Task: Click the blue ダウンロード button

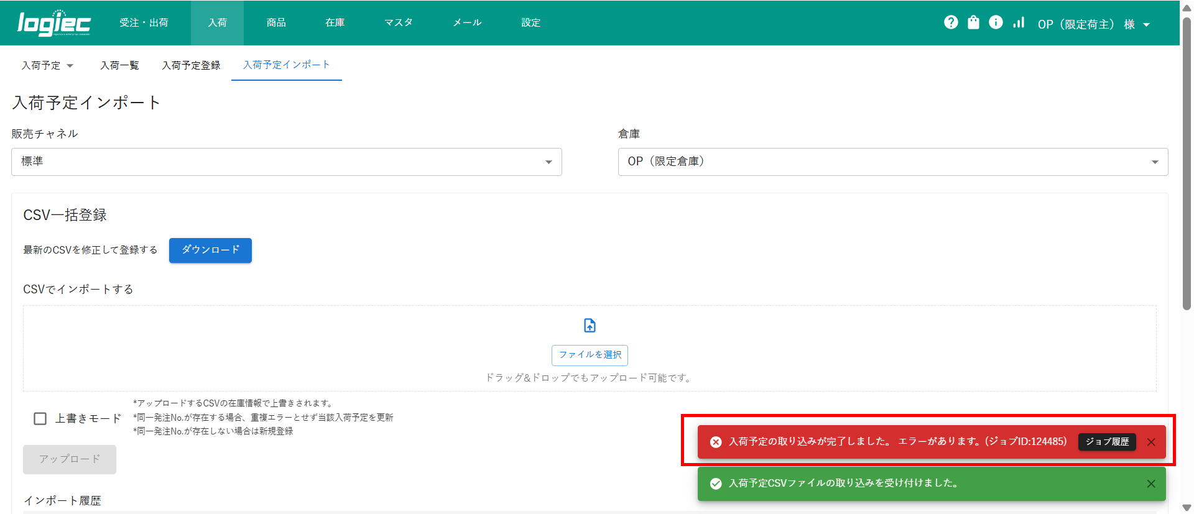Action: [x=210, y=250]
